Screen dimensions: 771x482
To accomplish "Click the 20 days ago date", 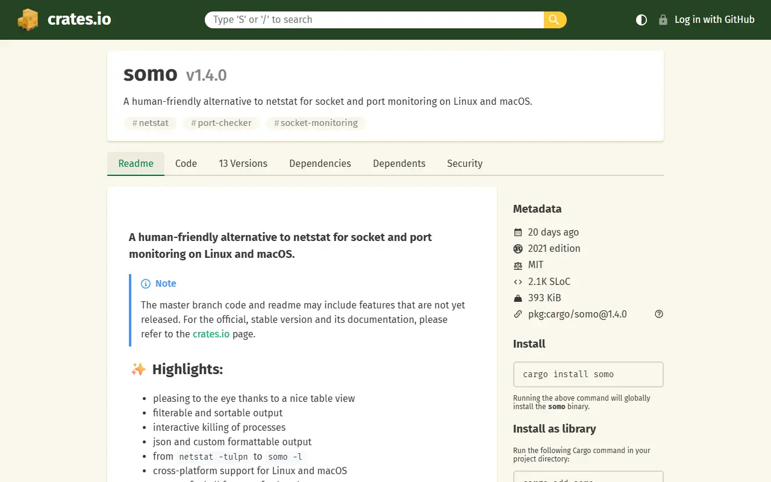I will coord(553,233).
